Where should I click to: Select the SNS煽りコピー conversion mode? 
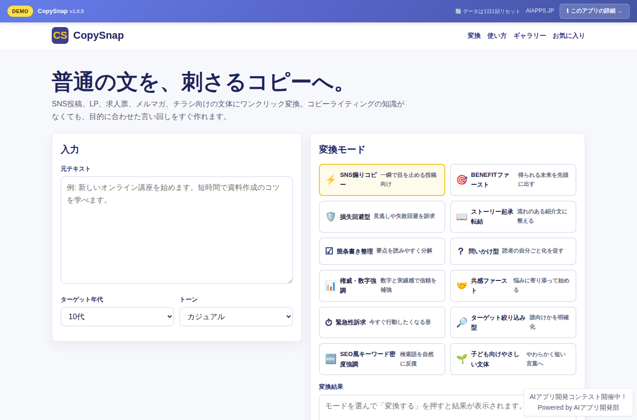point(382,180)
